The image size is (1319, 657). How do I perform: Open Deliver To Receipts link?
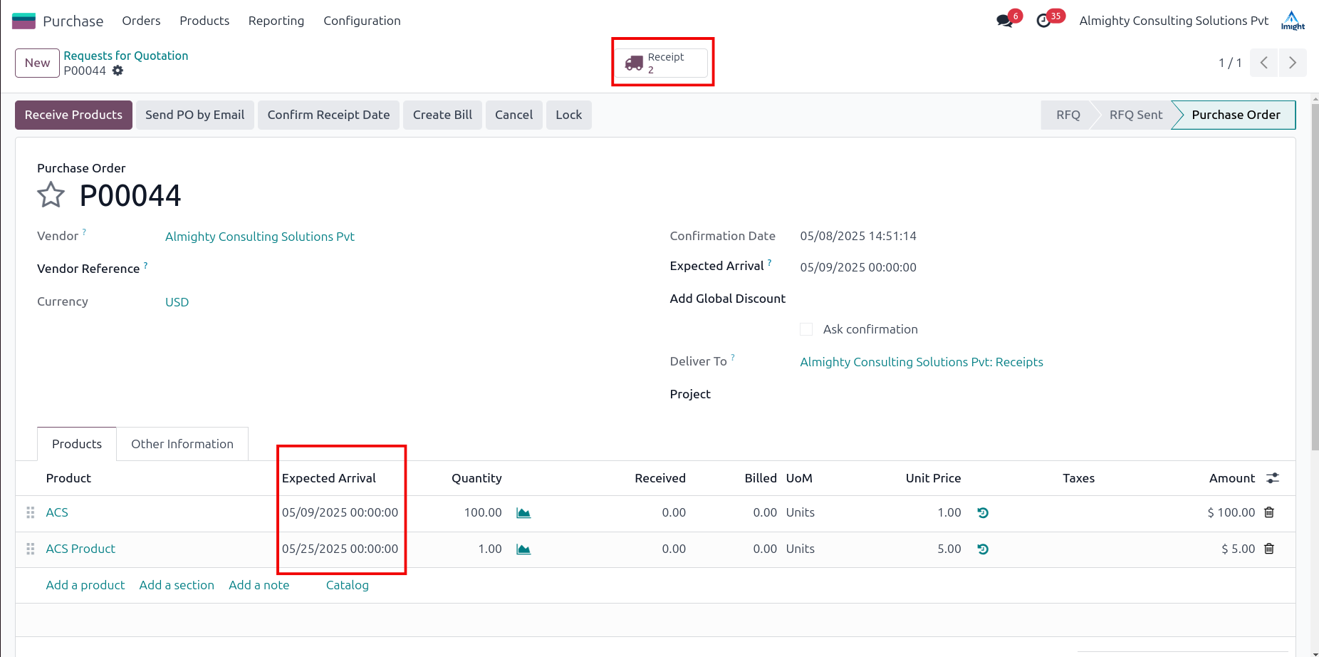[x=922, y=362]
